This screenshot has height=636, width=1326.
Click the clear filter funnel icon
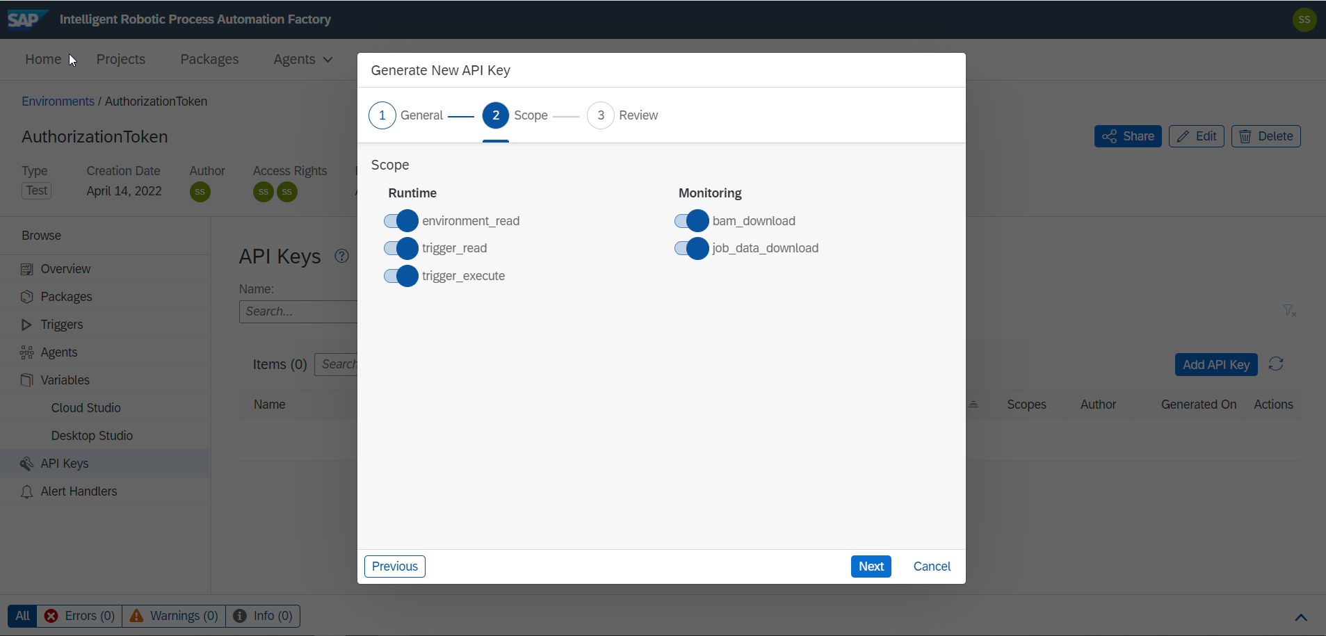(x=1289, y=311)
